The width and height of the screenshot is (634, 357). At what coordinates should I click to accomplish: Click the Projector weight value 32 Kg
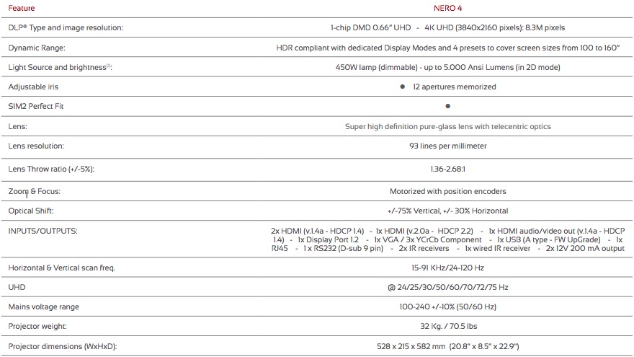(447, 326)
